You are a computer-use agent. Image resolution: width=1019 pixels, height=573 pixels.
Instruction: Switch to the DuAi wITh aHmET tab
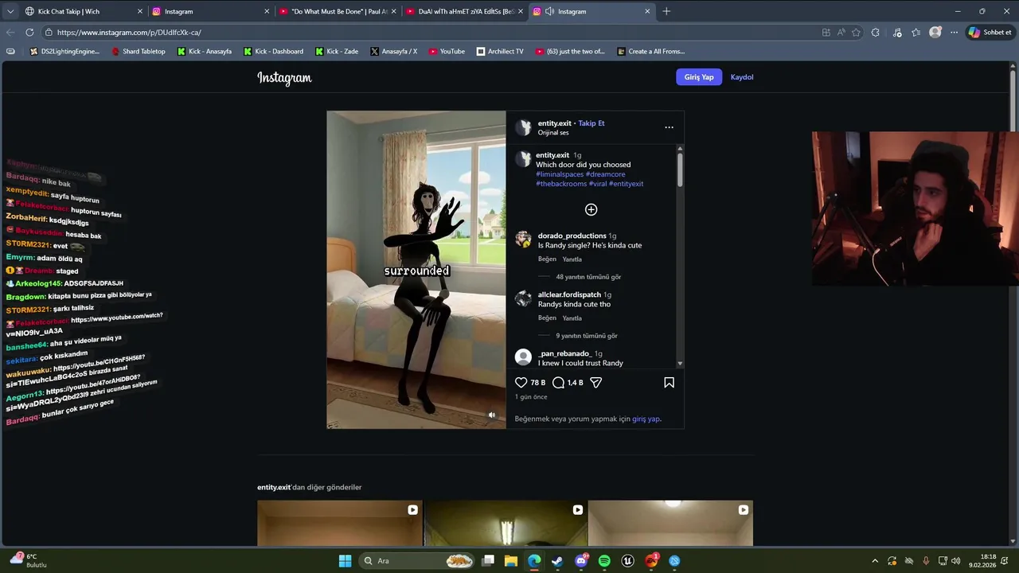[x=464, y=11]
